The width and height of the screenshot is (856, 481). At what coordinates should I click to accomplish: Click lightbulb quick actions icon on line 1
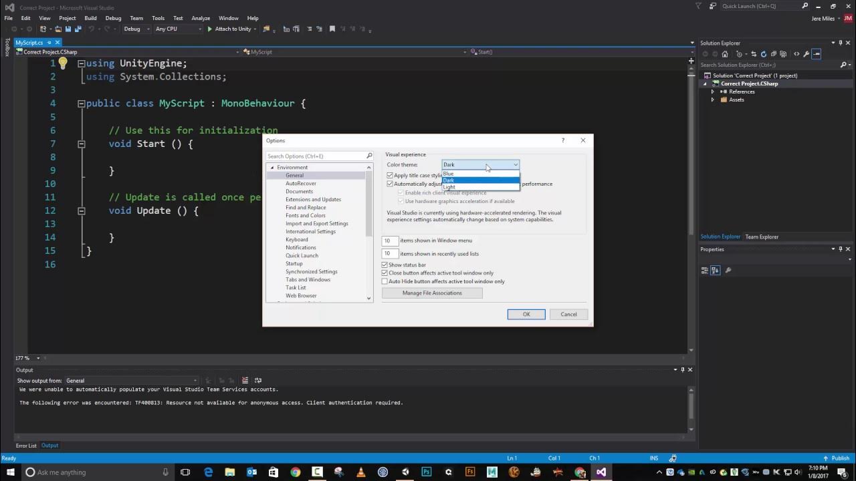pyautogui.click(x=62, y=63)
